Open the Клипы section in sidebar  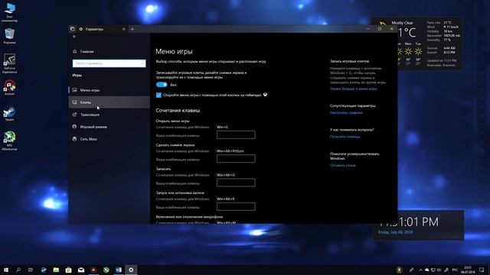pyautogui.click(x=109, y=102)
